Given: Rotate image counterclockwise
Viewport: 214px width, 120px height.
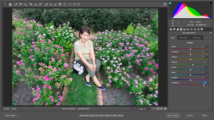Looking at the screenshot, I should pyautogui.click(x=75, y=4).
